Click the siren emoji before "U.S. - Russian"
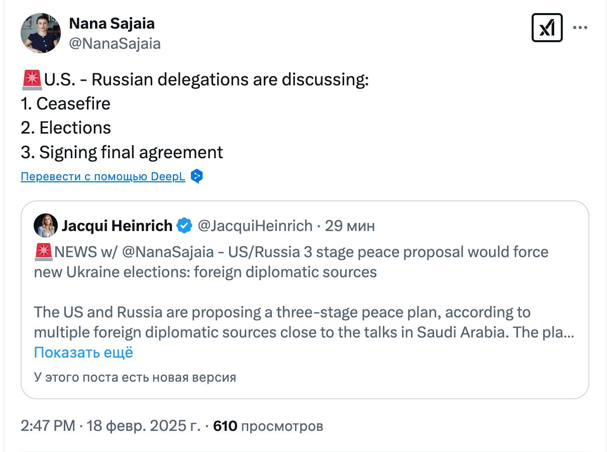The width and height of the screenshot is (607, 452). (x=31, y=80)
